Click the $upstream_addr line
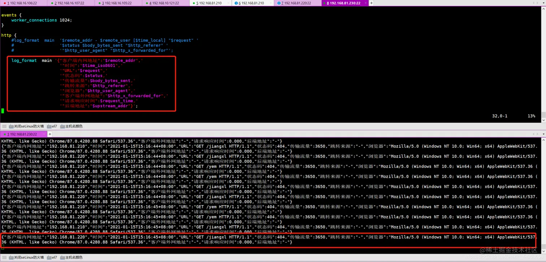The width and height of the screenshot is (546, 262). [99, 106]
